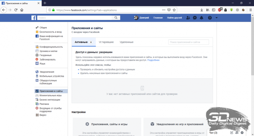Open a new browser tab with plus

pos(45,3)
